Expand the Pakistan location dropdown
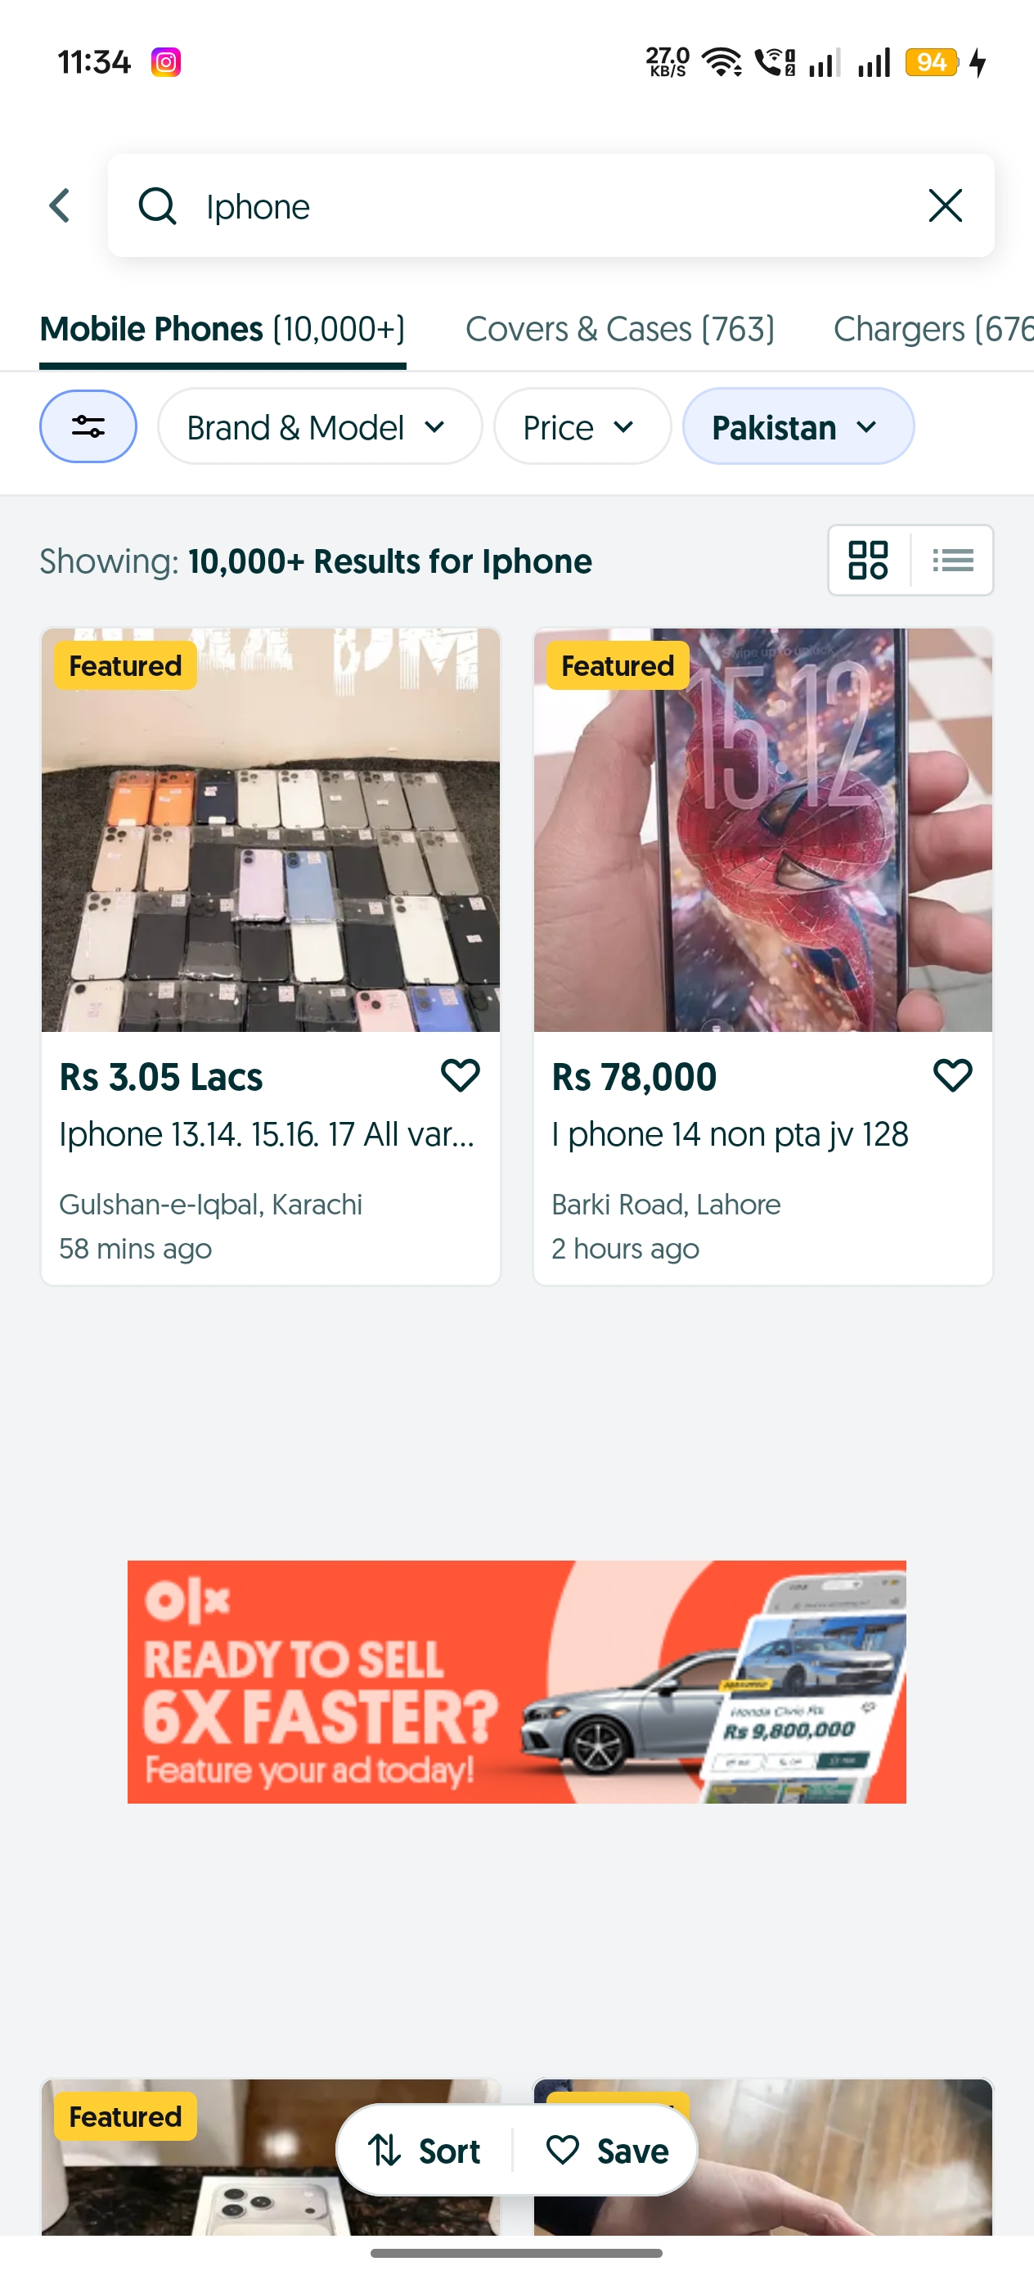The image size is (1034, 2275). coord(798,426)
